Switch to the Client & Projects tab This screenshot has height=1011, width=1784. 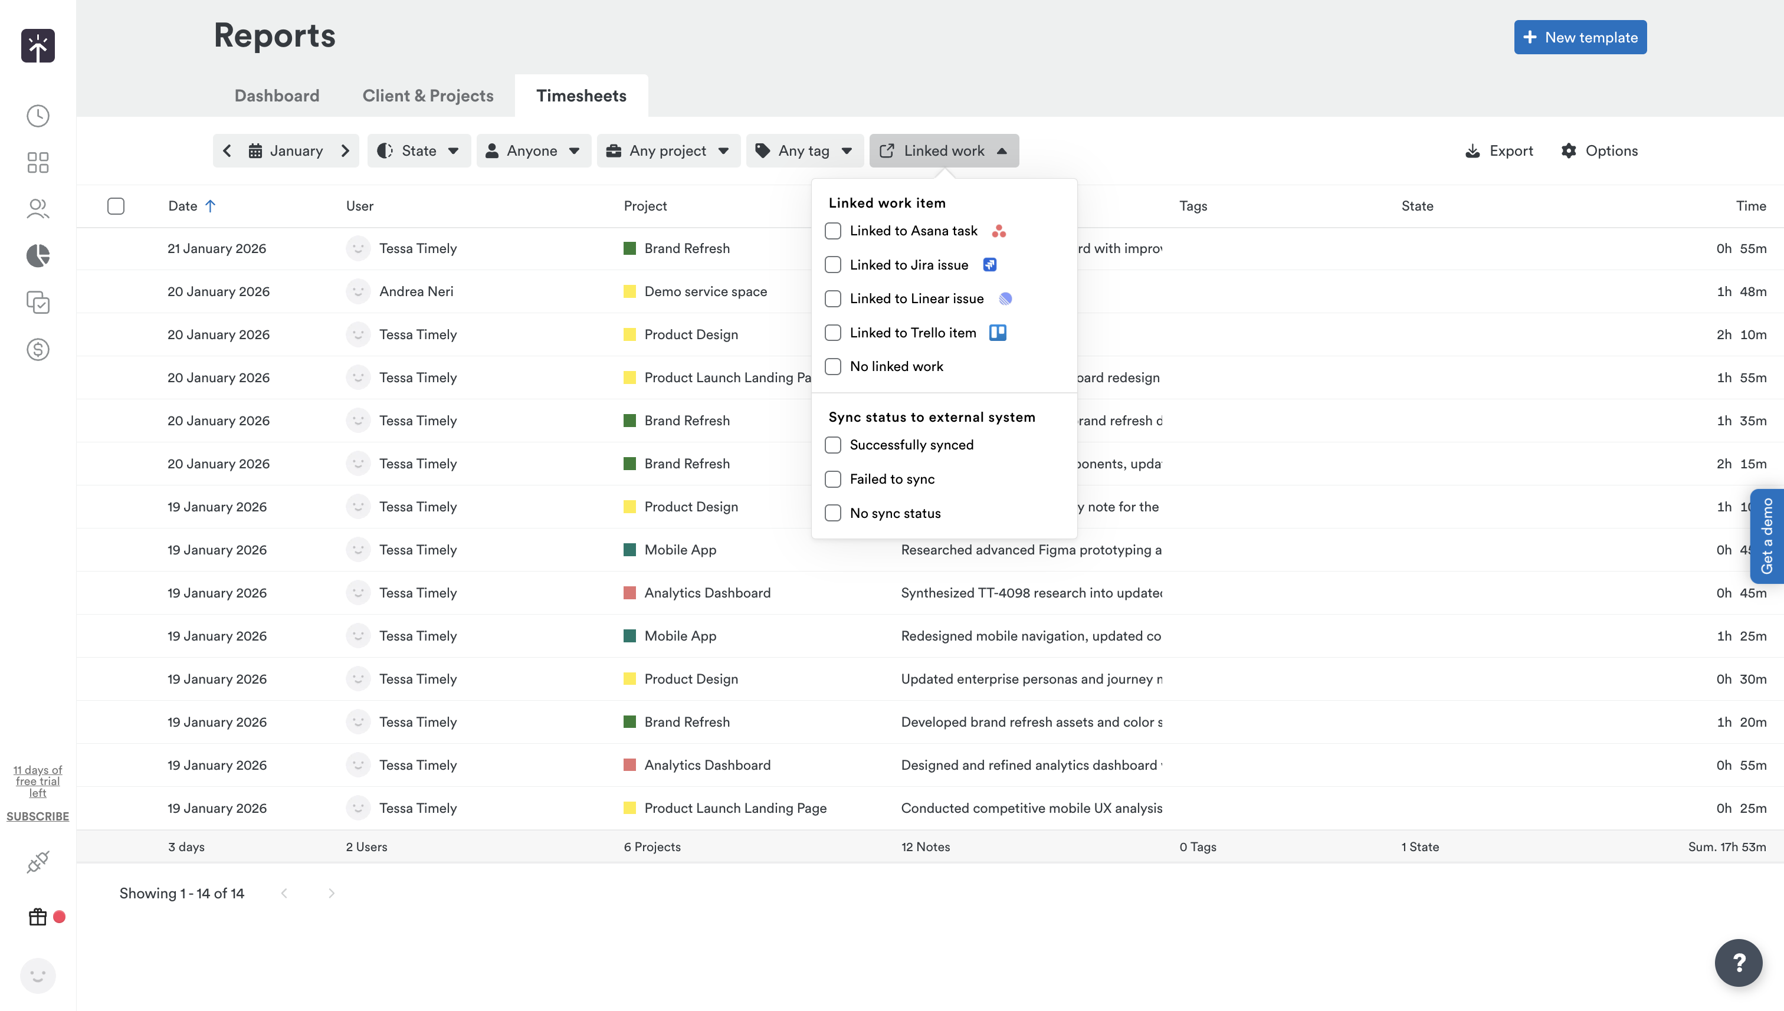tap(428, 95)
